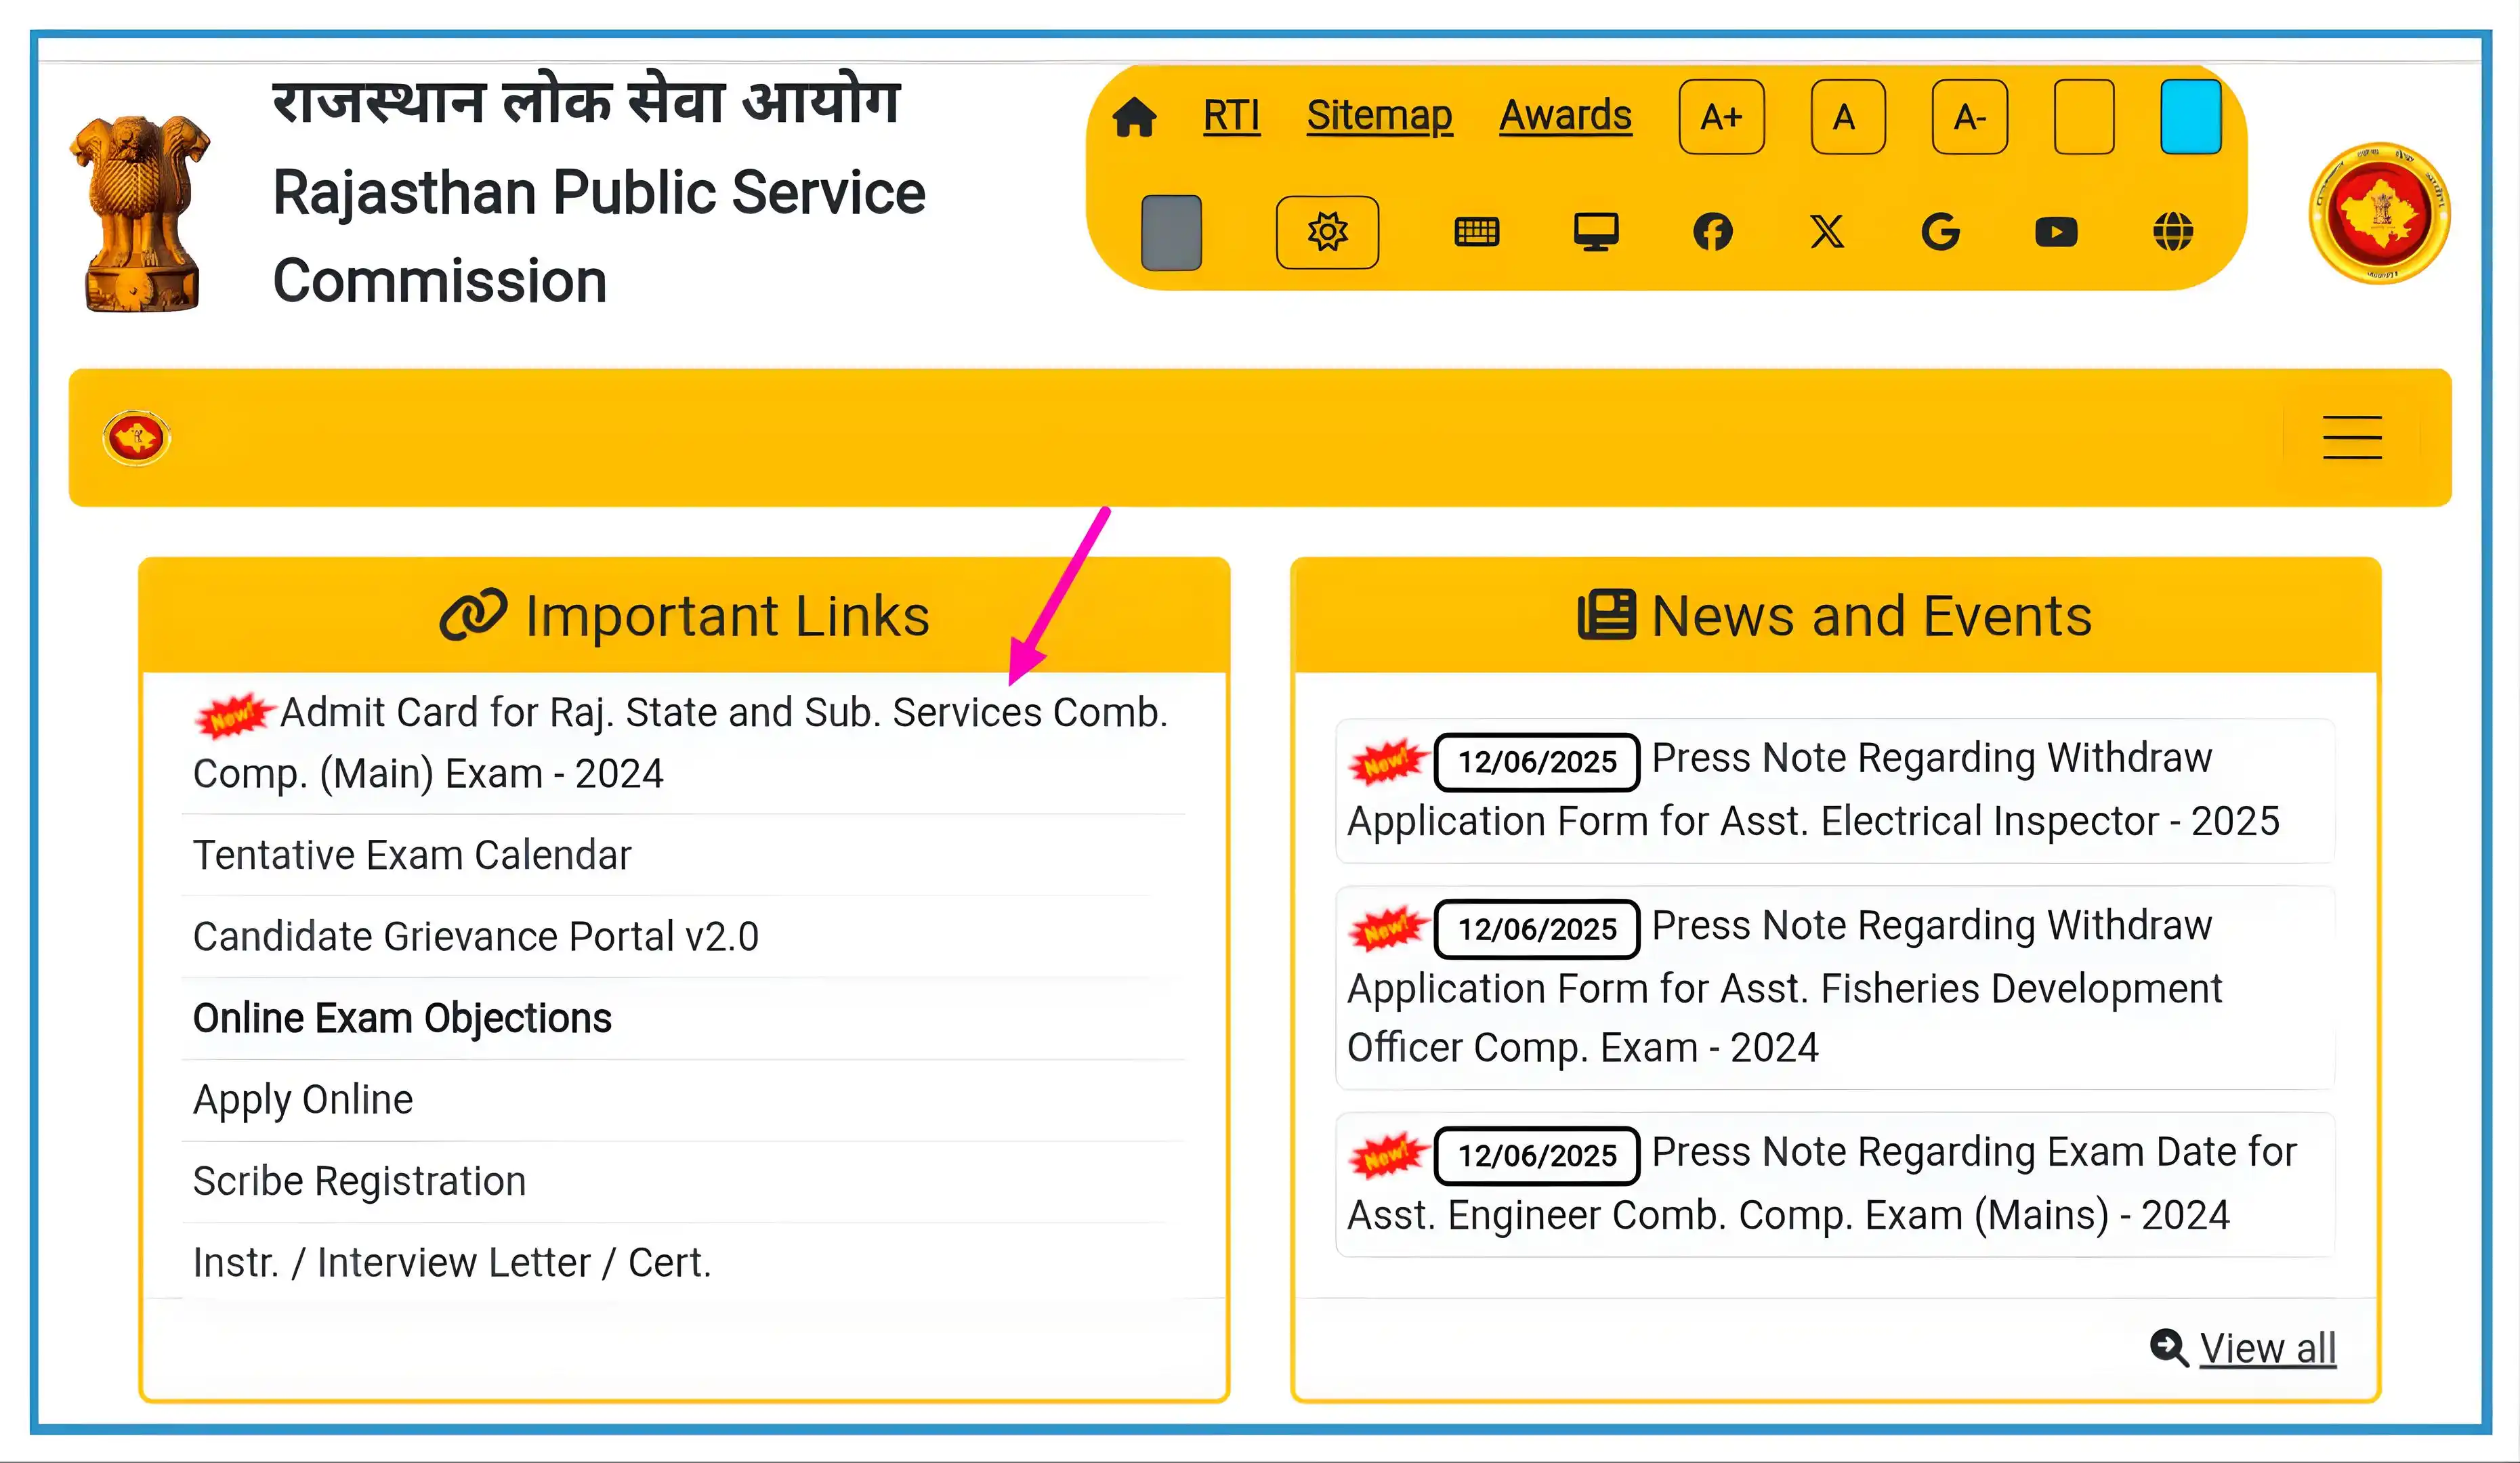The height and width of the screenshot is (1463, 2520).
Task: View all news and events
Action: [2267, 1348]
